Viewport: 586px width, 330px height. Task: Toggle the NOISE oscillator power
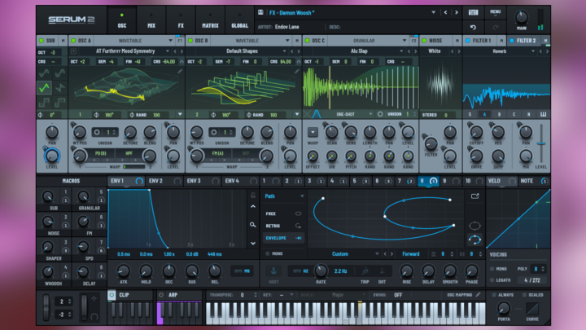pos(424,41)
